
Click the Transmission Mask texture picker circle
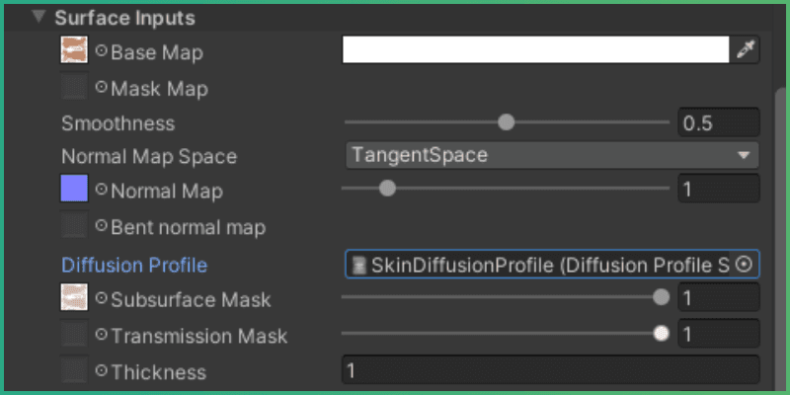tap(101, 335)
